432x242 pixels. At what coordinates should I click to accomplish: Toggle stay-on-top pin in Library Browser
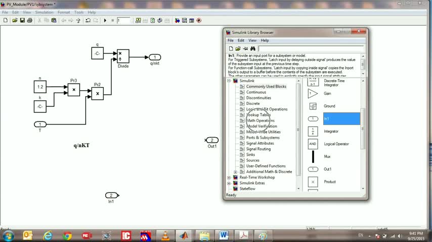pos(245,48)
